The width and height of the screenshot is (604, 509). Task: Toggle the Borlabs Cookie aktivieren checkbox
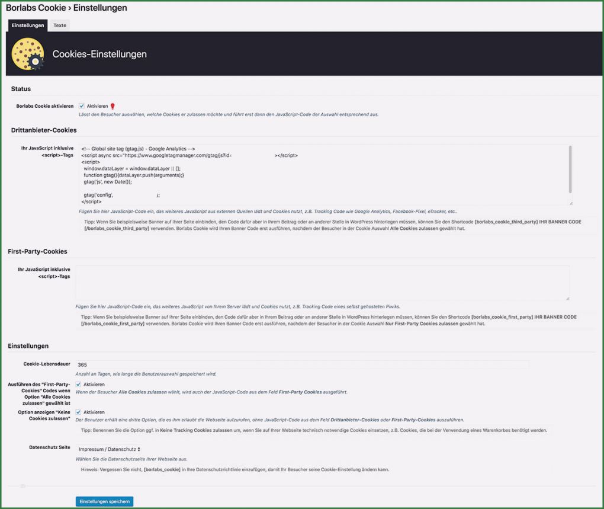pos(82,106)
